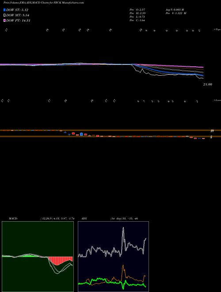Select the 'DOW PT: 14.31' legend text
Screen dimensions: 221x292
(18, 20)
